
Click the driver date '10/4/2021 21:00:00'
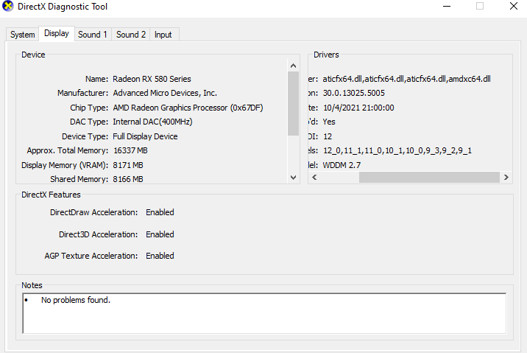pos(358,108)
